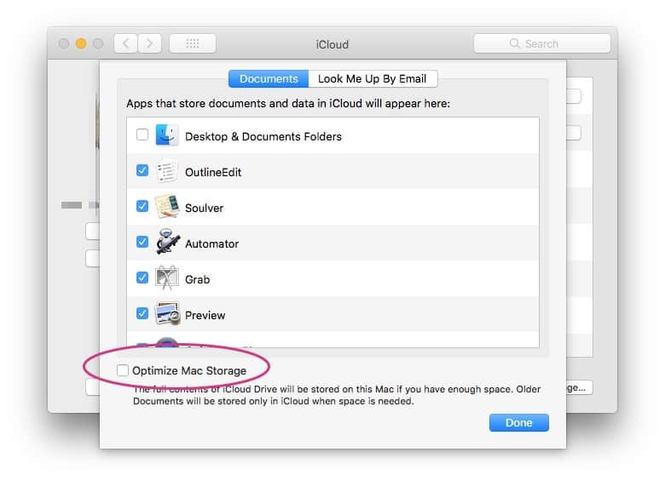
Task: Go back with the left arrow button
Action: [x=125, y=43]
